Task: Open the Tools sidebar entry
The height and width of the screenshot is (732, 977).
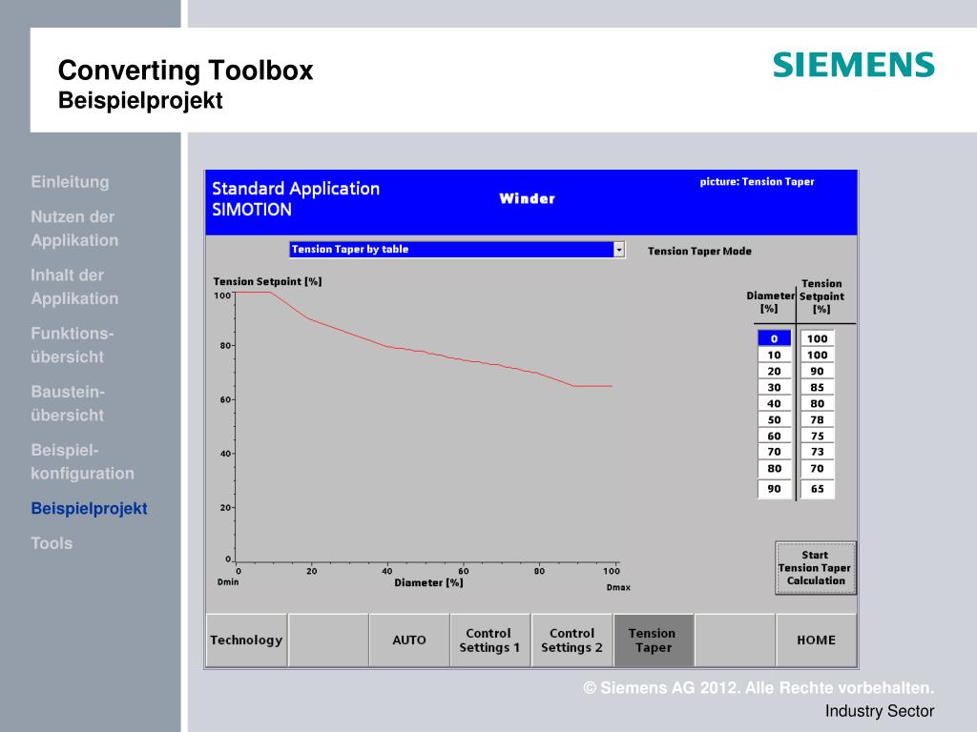Action: tap(52, 543)
